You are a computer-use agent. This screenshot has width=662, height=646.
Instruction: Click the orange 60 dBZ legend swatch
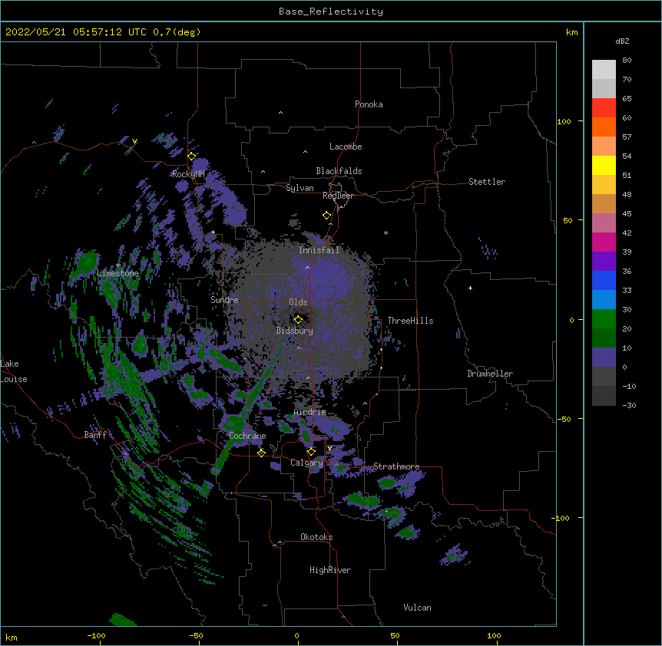pyautogui.click(x=604, y=127)
